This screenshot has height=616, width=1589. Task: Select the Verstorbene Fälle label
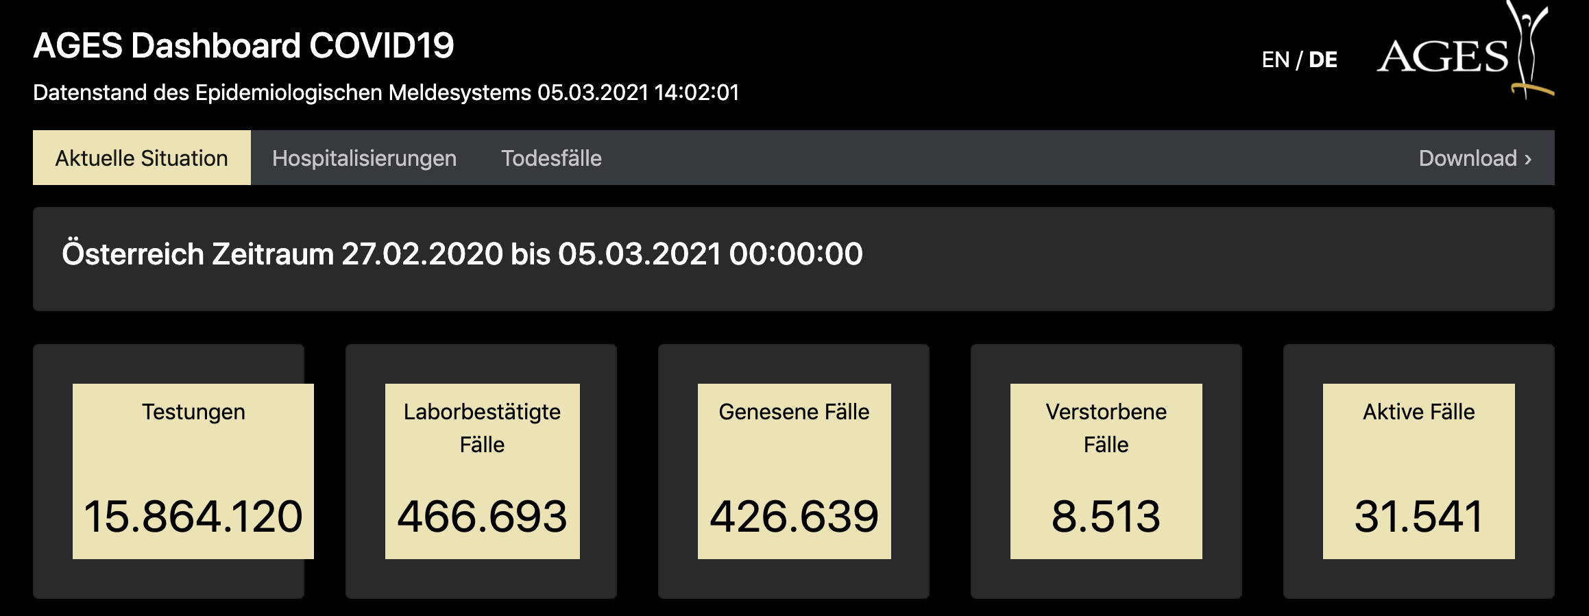coord(1106,428)
